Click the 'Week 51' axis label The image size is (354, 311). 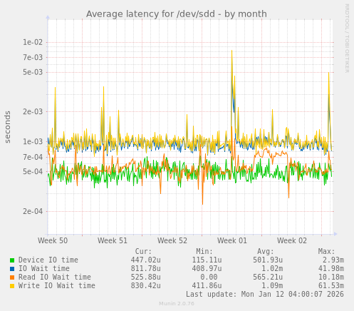[x=113, y=240]
